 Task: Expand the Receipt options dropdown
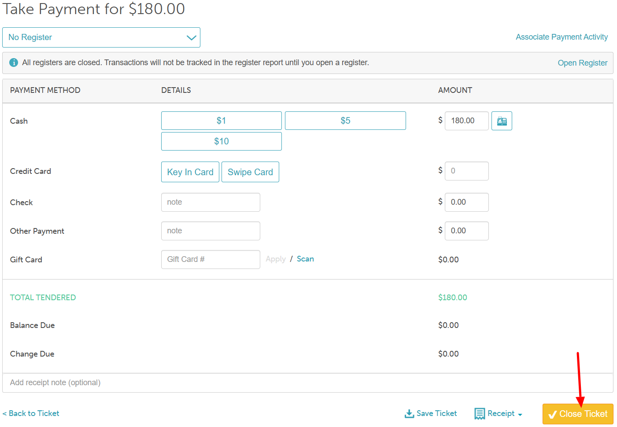coord(498,413)
